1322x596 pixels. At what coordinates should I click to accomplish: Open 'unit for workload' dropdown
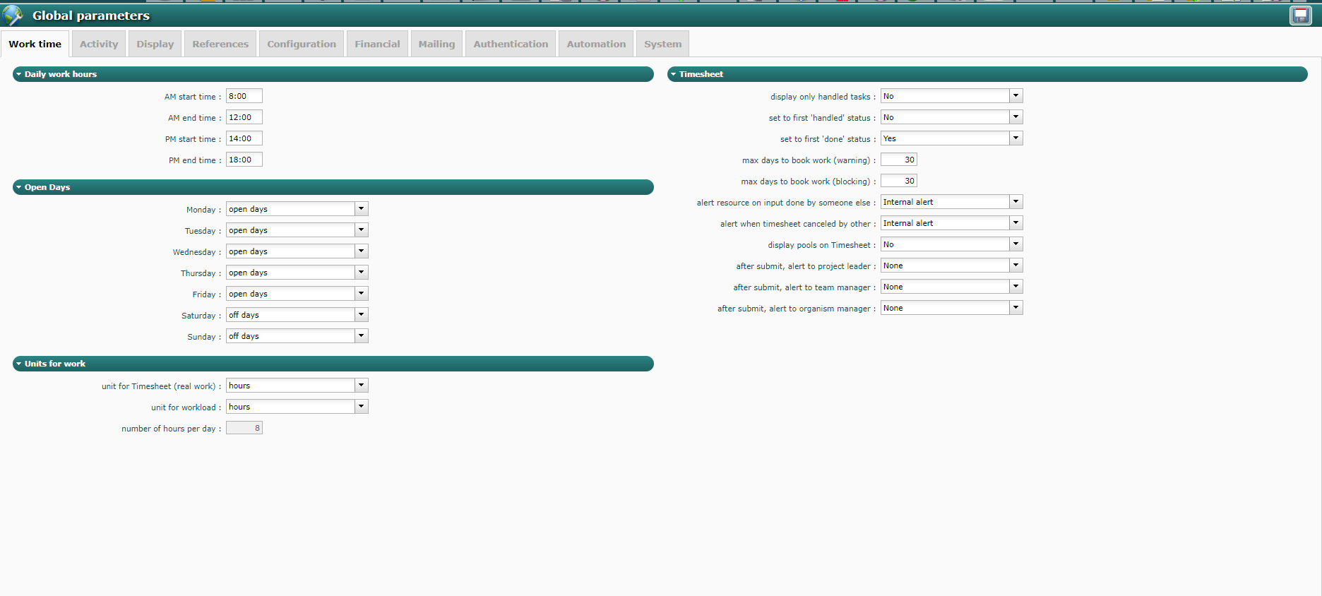pos(361,407)
